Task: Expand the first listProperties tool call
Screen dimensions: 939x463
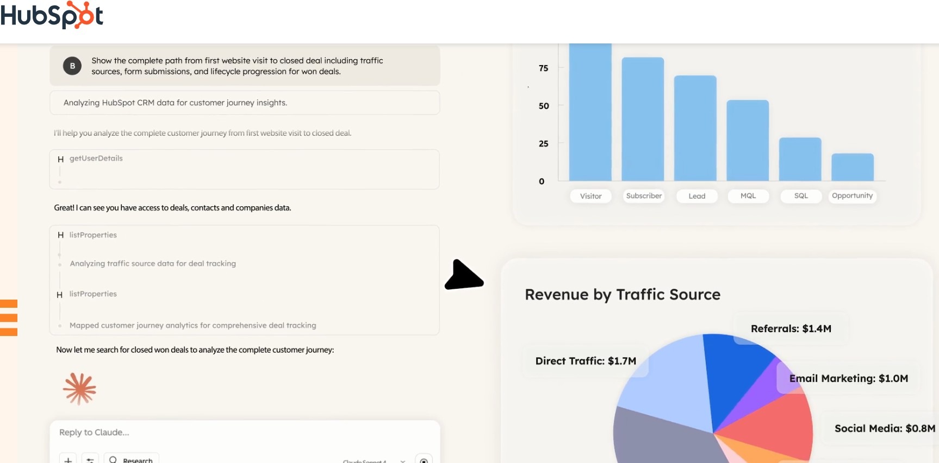Action: pyautogui.click(x=93, y=235)
